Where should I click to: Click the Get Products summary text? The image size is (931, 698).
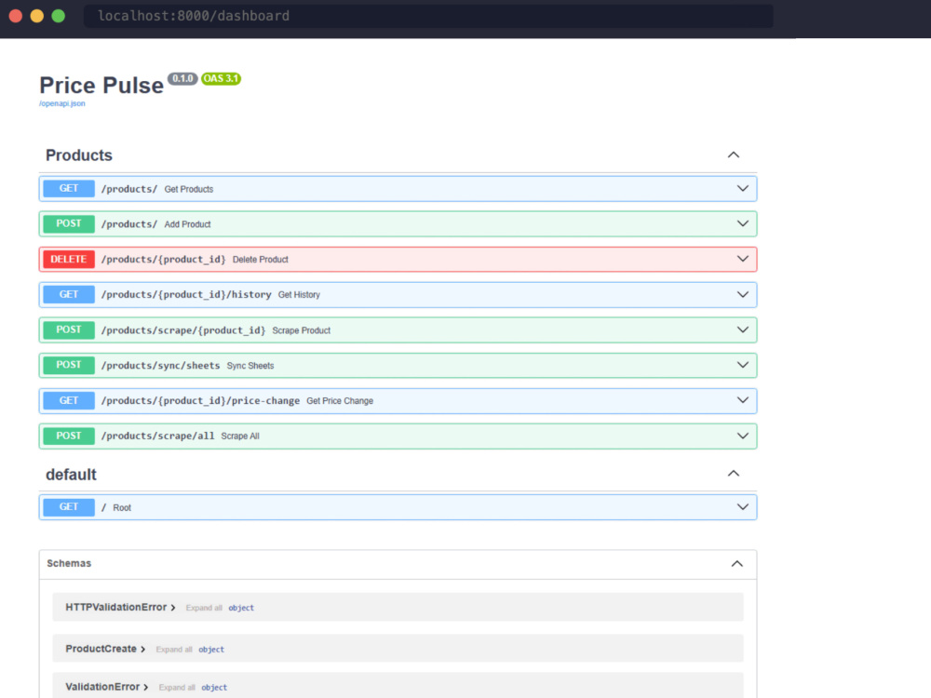(189, 189)
